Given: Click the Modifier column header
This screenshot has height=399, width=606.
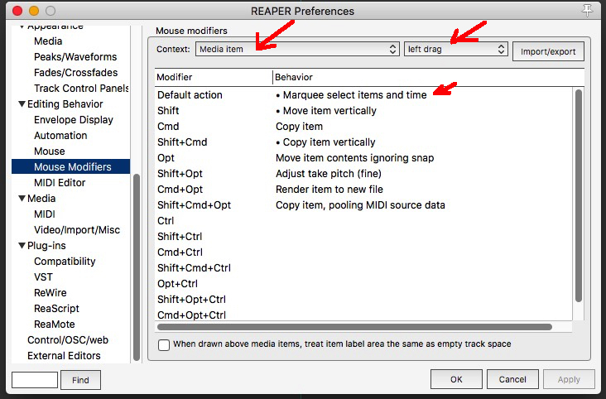Looking at the screenshot, I should 214,77.
